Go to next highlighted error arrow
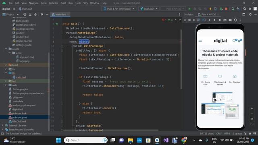The image size is (258, 145). tap(180, 20)
